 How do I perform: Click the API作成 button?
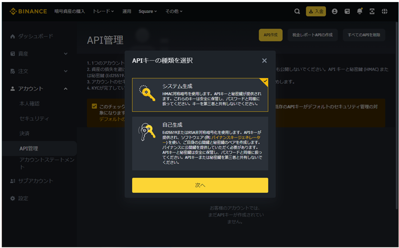270,35
